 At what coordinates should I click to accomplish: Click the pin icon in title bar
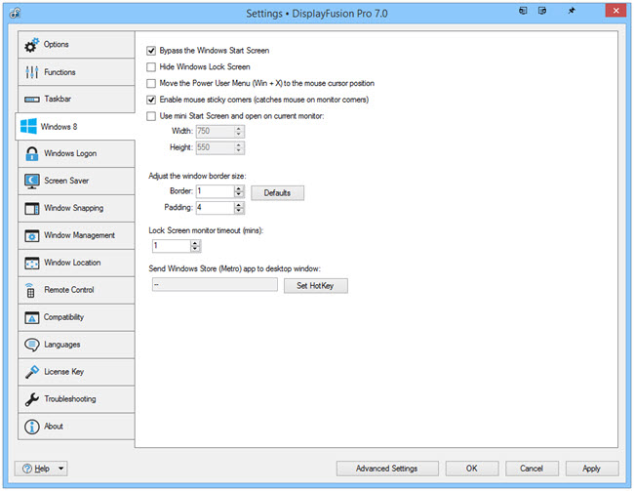[x=572, y=11]
